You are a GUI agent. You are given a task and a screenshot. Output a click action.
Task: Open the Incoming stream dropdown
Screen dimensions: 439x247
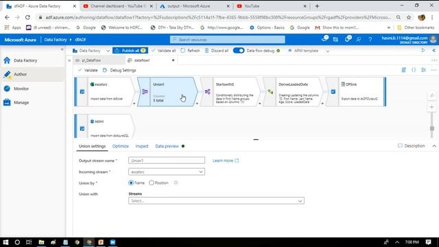click(x=167, y=172)
